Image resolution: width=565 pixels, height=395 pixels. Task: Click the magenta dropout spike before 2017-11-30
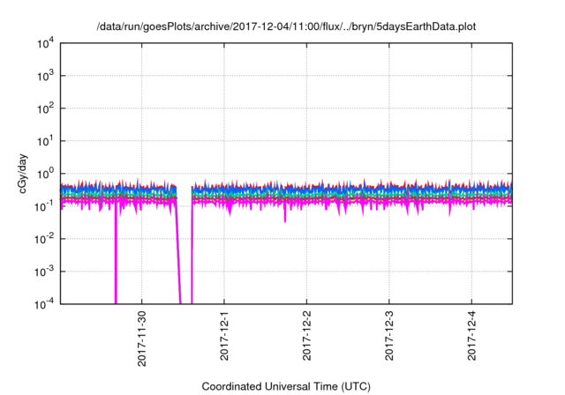(x=116, y=254)
